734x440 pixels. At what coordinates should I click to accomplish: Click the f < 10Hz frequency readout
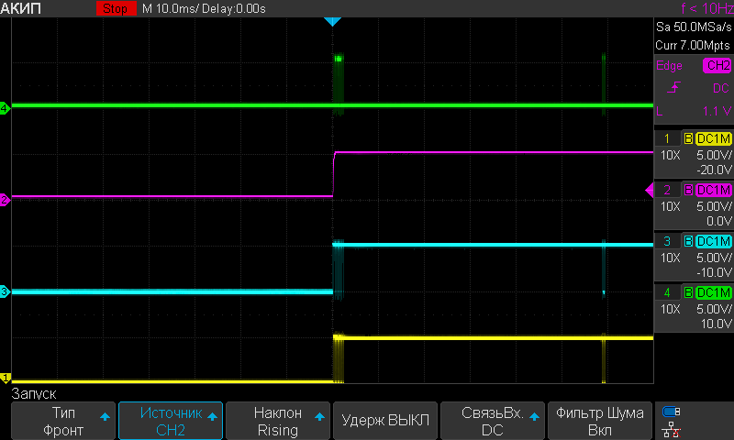click(707, 8)
